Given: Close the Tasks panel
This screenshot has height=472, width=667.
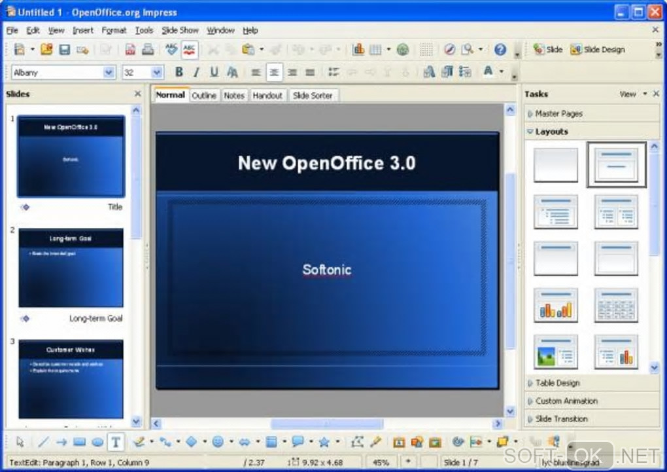Looking at the screenshot, I should click(x=656, y=94).
